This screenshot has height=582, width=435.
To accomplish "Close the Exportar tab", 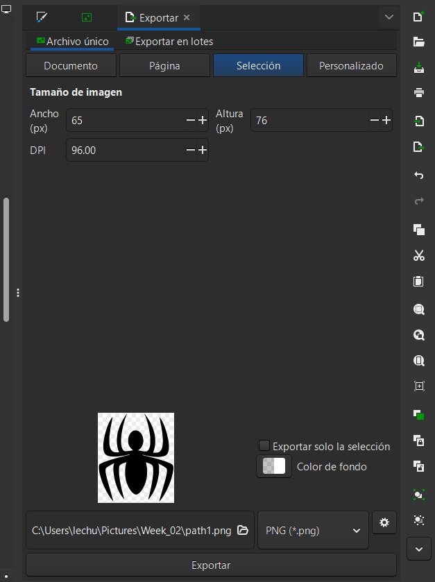I will (187, 17).
